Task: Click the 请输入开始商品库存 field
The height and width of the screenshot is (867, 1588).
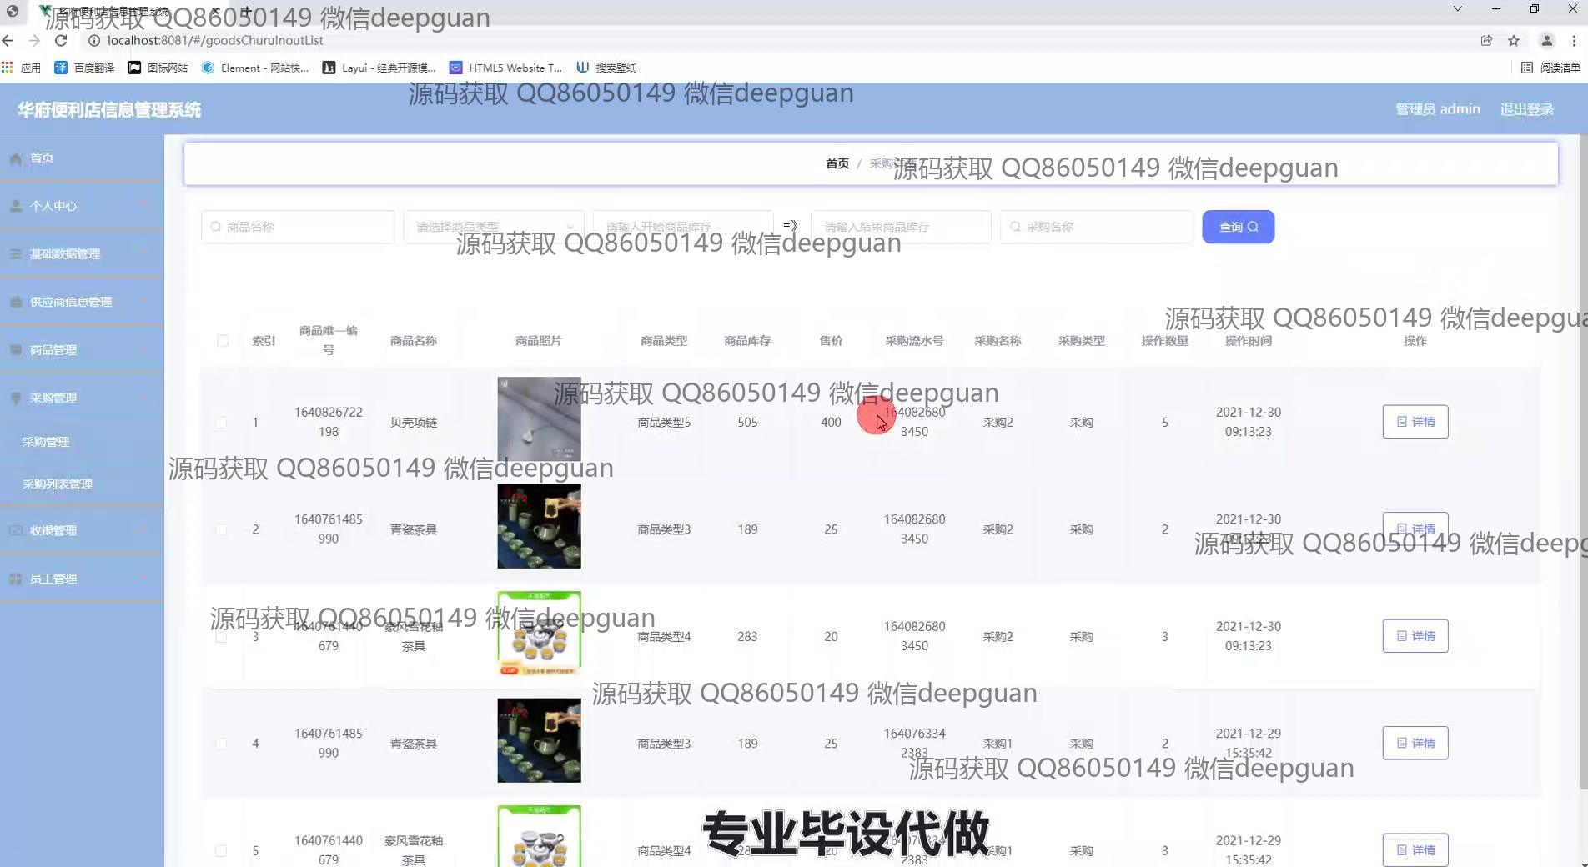Action: [x=683, y=227]
